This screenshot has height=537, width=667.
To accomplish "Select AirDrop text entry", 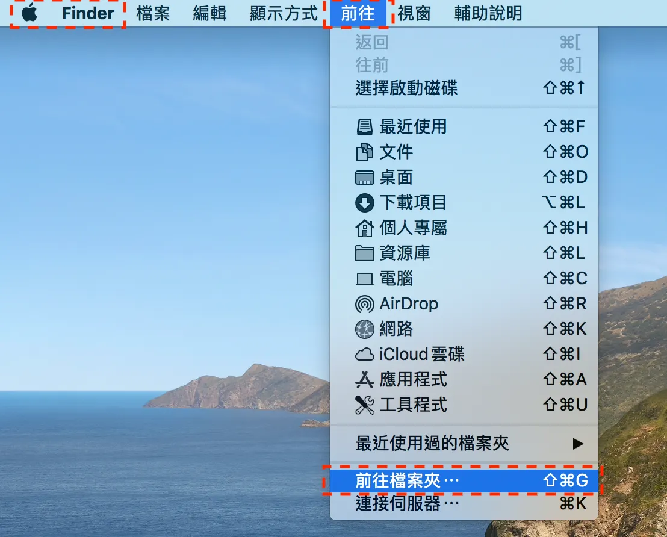I will [409, 304].
